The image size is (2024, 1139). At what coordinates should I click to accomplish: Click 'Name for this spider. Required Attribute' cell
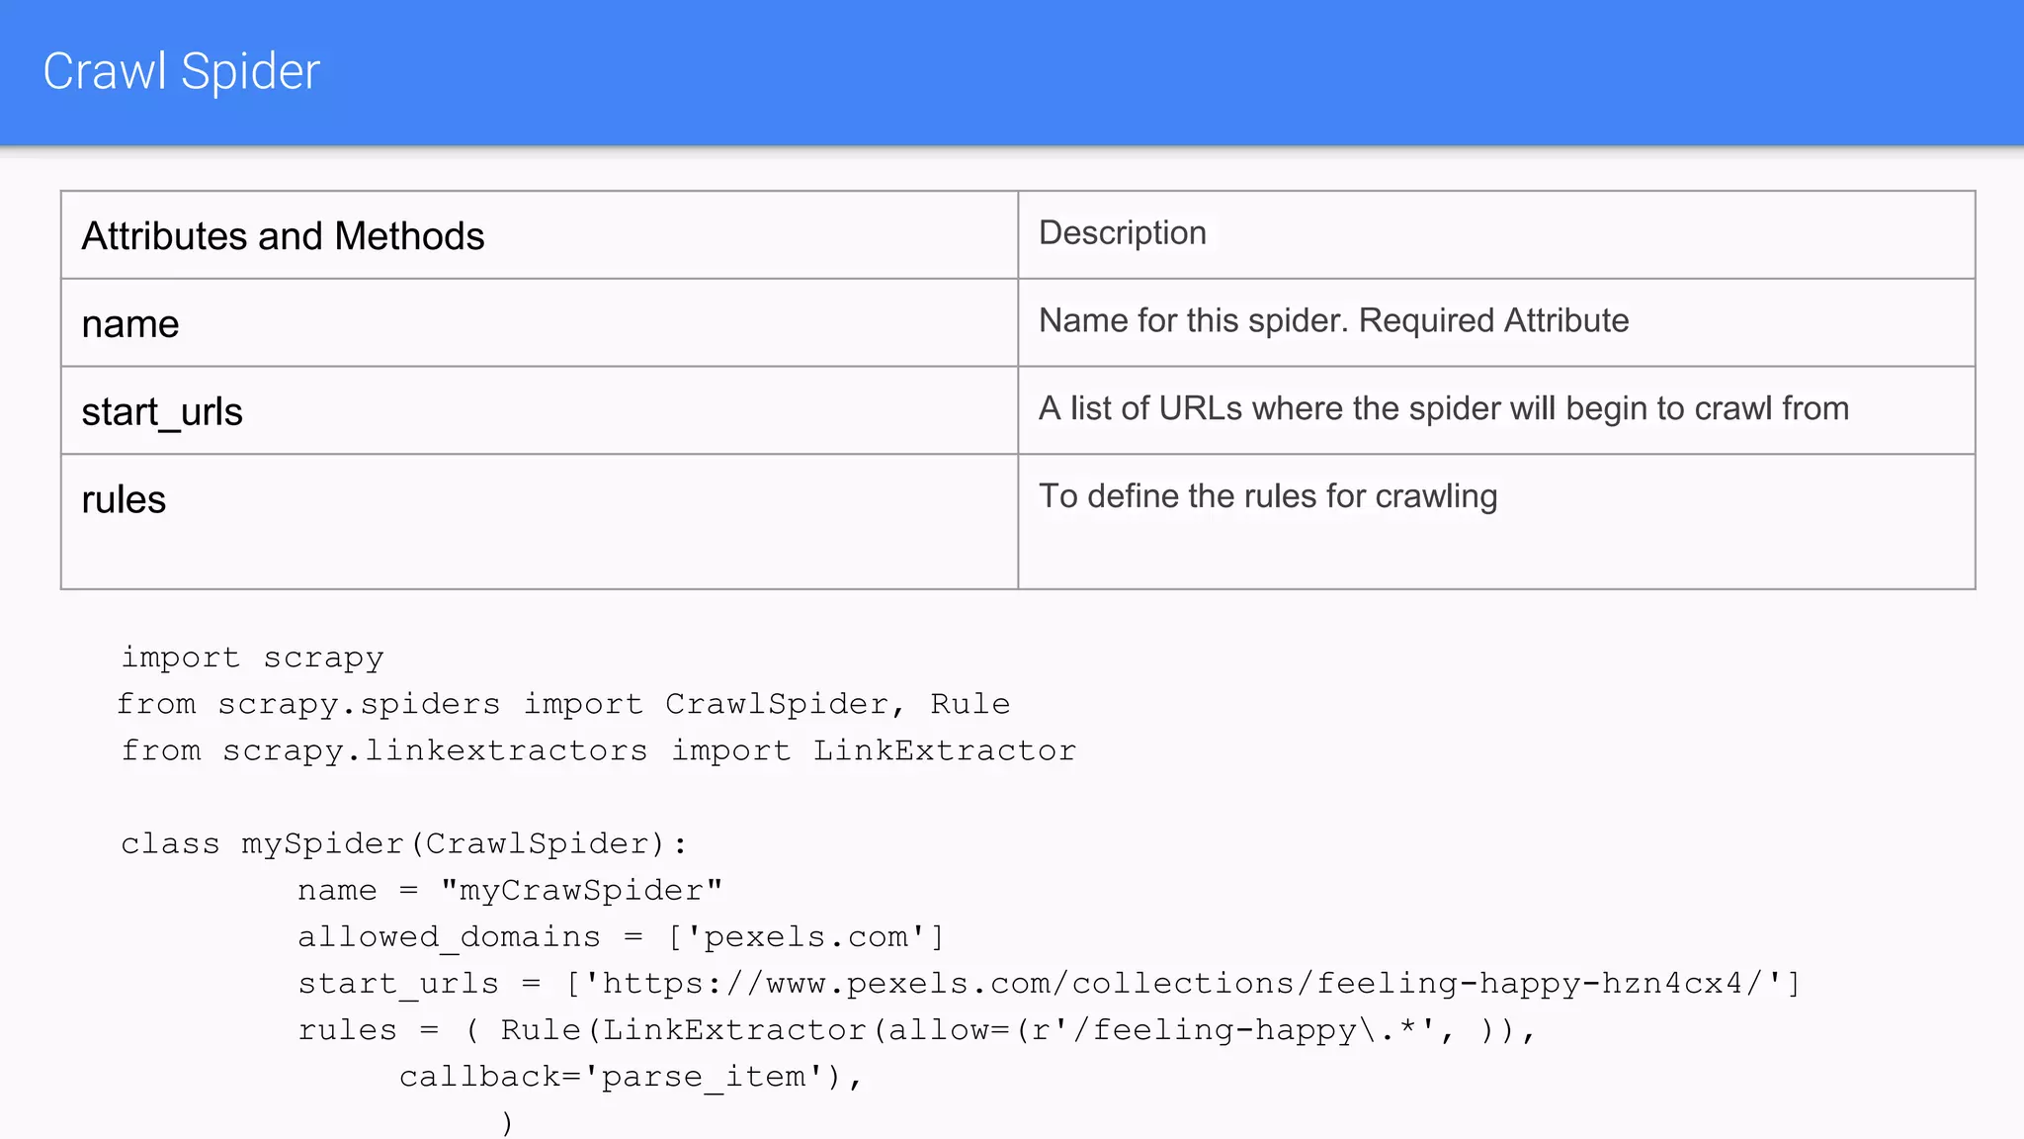1496,323
